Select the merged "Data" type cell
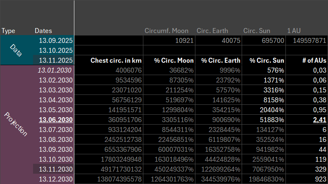 [x=17, y=50]
